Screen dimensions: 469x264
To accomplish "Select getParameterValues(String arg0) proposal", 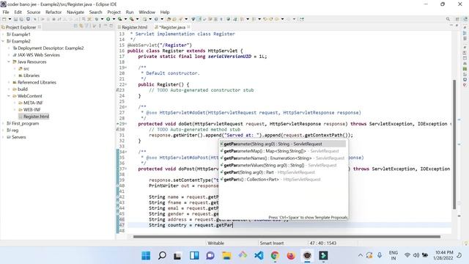I will tap(283, 165).
